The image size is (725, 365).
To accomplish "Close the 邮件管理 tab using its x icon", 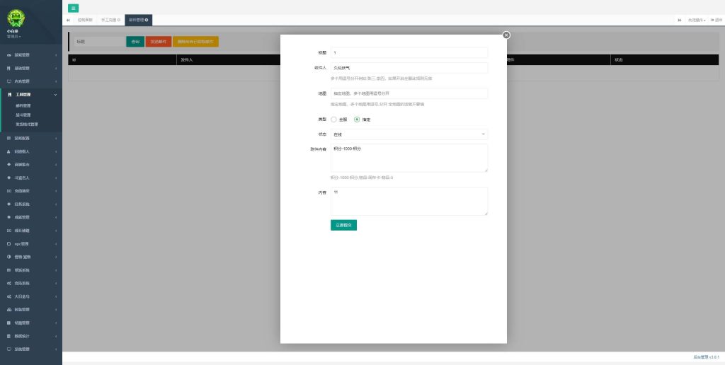I will 147,20.
